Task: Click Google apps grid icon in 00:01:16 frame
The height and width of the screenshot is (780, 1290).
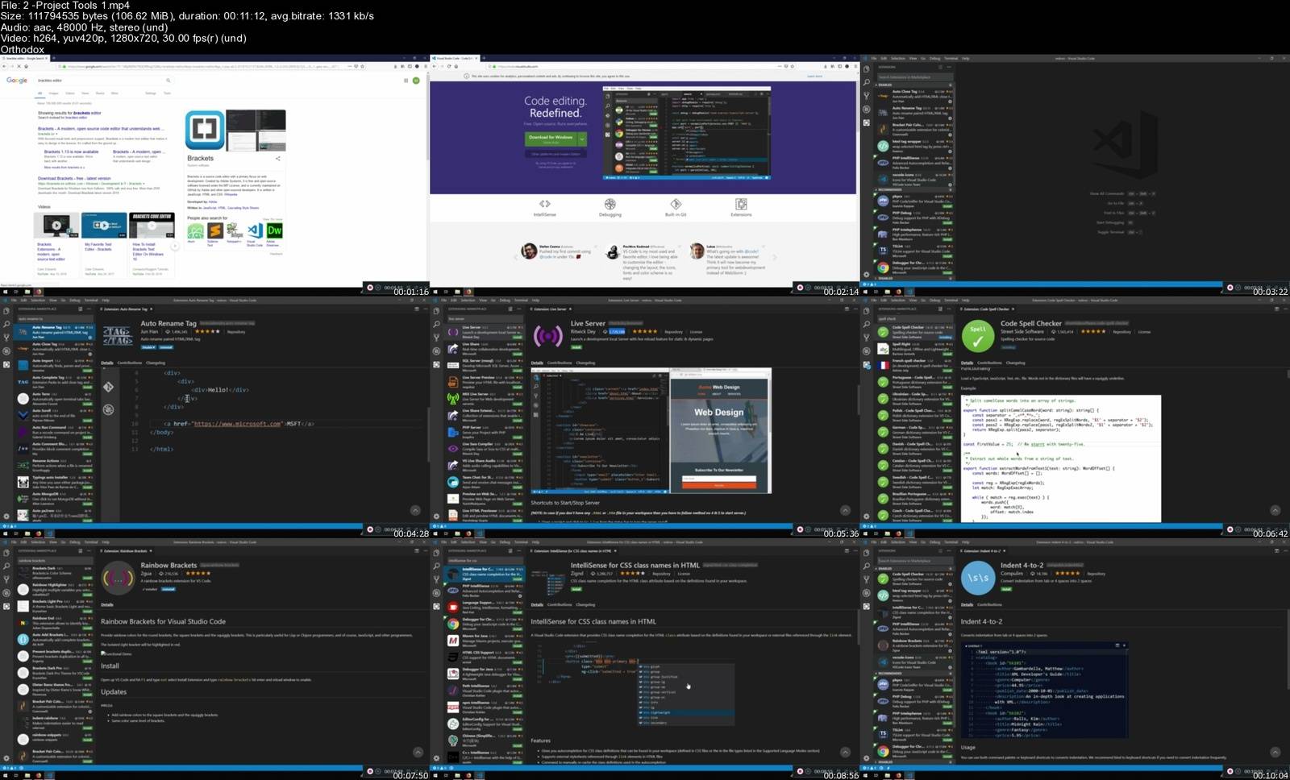Action: click(406, 81)
